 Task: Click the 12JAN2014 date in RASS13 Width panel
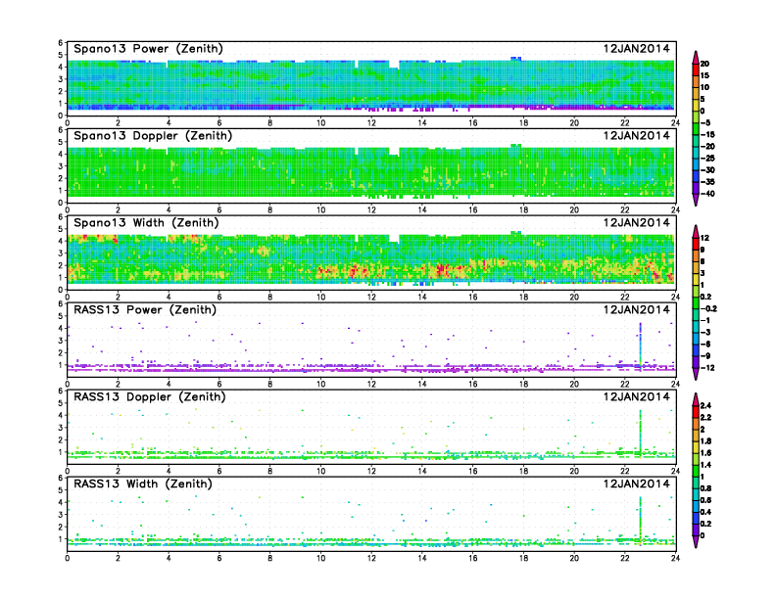pyautogui.click(x=637, y=484)
